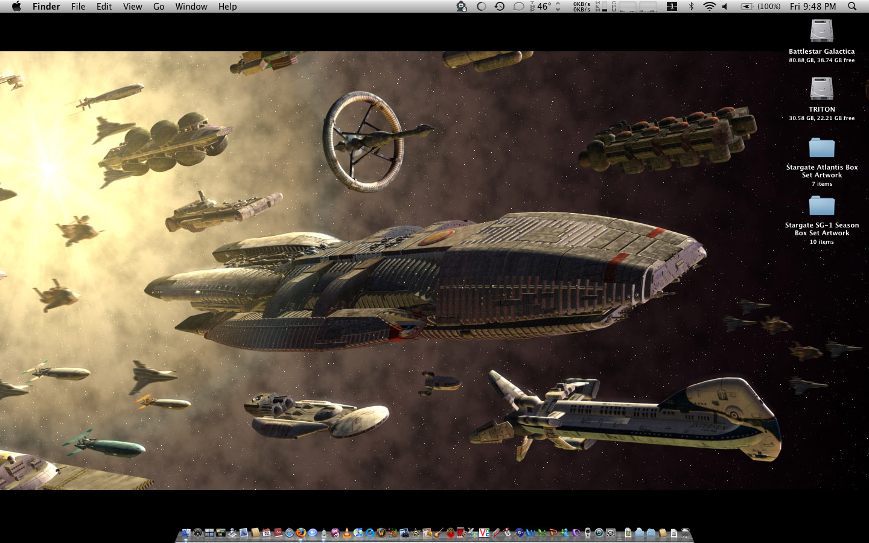Select the Battlestar Galactica drive icon
Screen dimensions: 869x543
pos(821,31)
